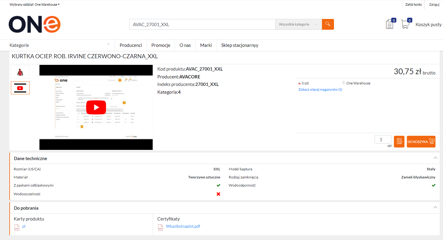
Task: Open the shopping cart icon
Action: pos(405,24)
